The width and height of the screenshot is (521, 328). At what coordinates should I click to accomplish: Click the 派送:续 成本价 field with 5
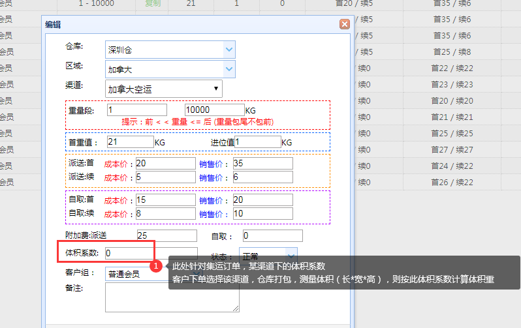(165, 177)
